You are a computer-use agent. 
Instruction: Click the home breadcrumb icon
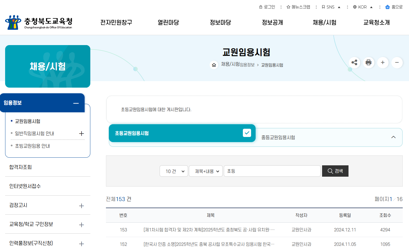(x=214, y=65)
